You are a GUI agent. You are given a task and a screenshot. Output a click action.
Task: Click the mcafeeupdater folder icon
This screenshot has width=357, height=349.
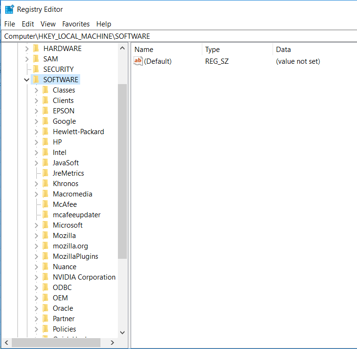click(46, 215)
